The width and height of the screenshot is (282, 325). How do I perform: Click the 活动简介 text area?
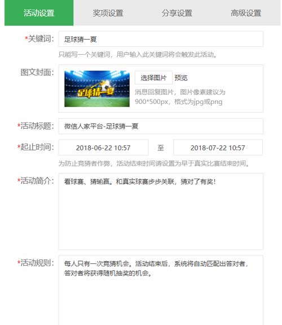coord(161,211)
